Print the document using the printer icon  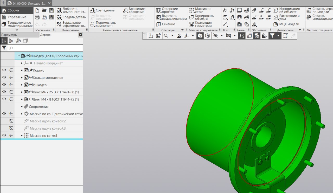coord(37,17)
